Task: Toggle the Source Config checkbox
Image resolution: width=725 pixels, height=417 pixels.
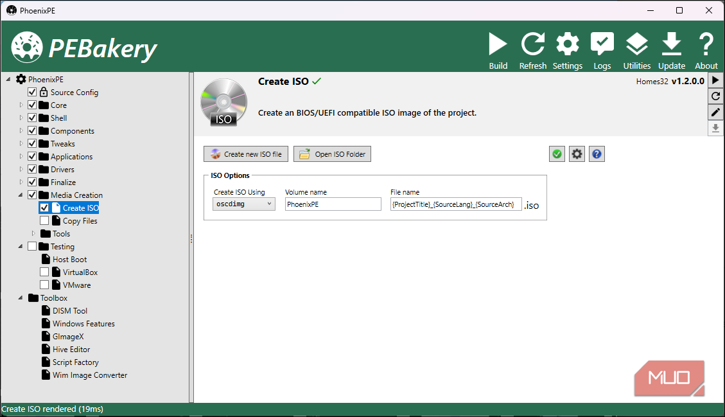Action: pos(32,92)
